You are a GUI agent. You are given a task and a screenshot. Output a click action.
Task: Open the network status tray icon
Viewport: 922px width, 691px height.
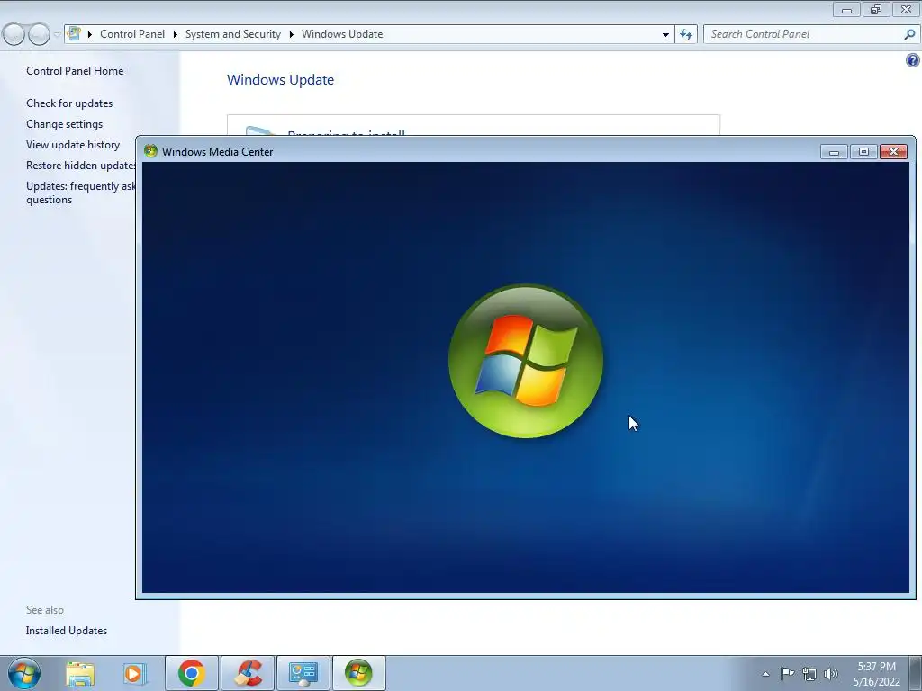coord(809,674)
